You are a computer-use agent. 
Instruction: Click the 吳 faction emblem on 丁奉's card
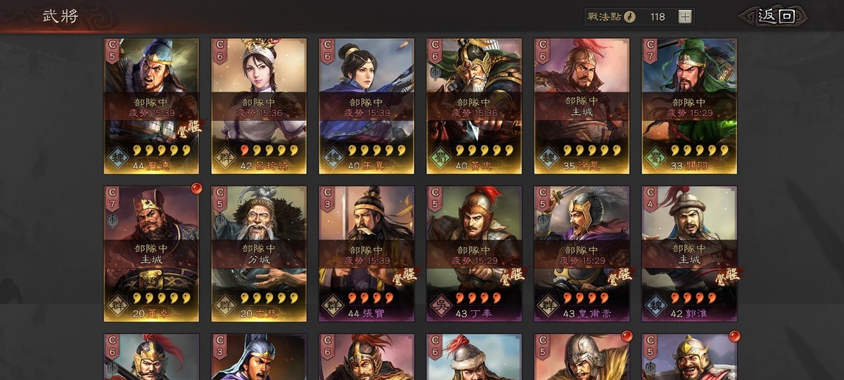(x=440, y=305)
